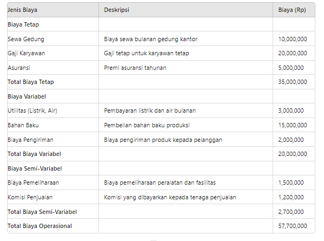Select the Biaya Variabel section heading
324x241 pixels.
click(27, 96)
